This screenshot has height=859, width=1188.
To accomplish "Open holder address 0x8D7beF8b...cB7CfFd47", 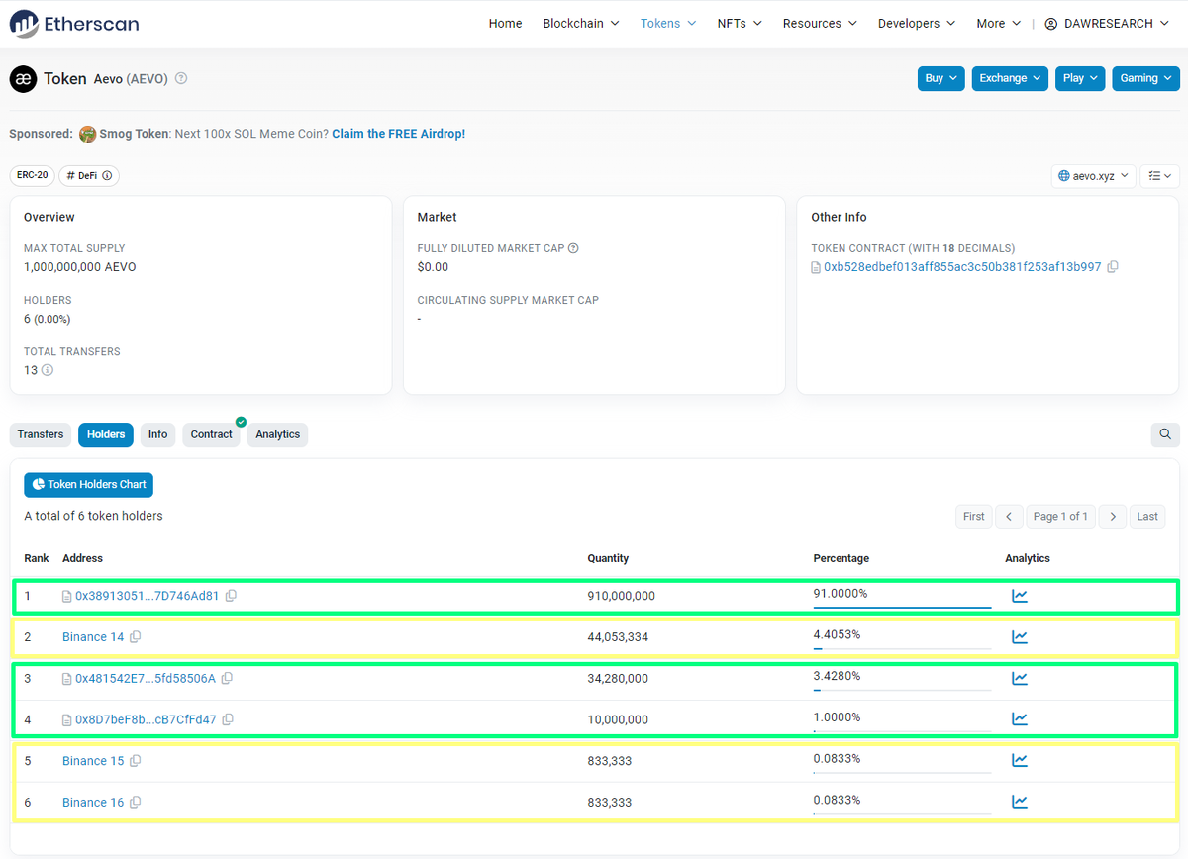I will tap(146, 719).
